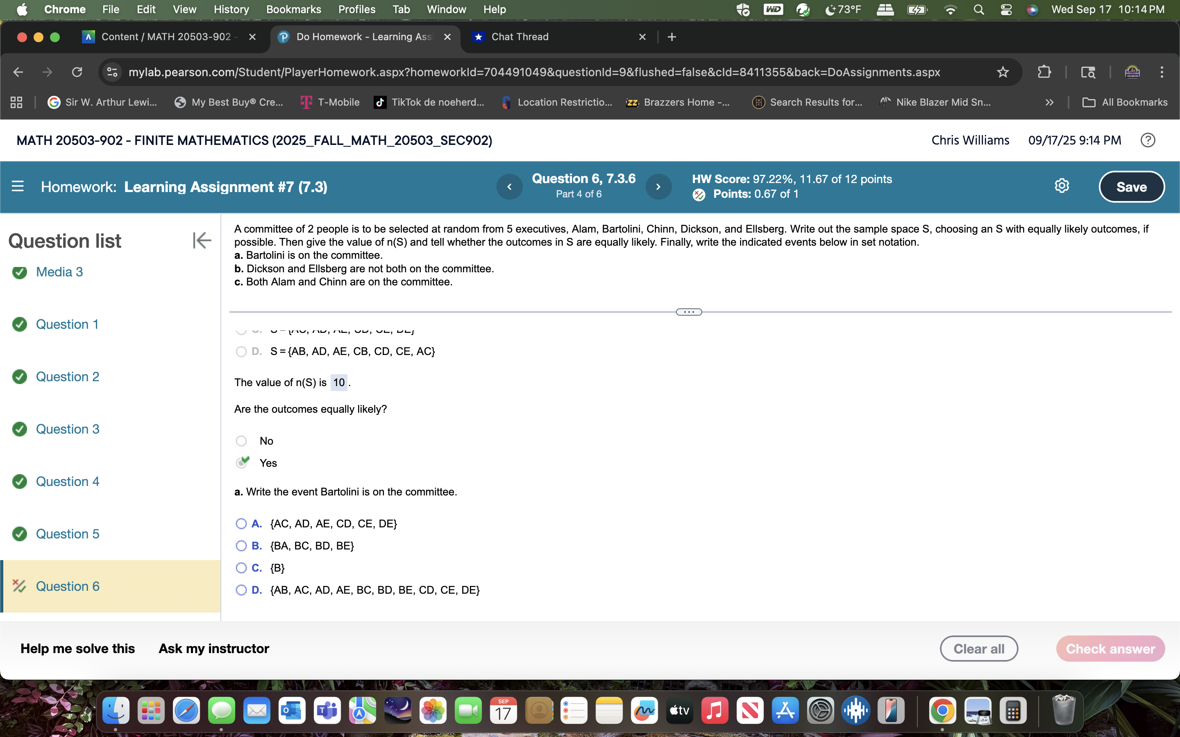
Task: Open Spotlight search from the menu bar
Action: click(x=978, y=9)
